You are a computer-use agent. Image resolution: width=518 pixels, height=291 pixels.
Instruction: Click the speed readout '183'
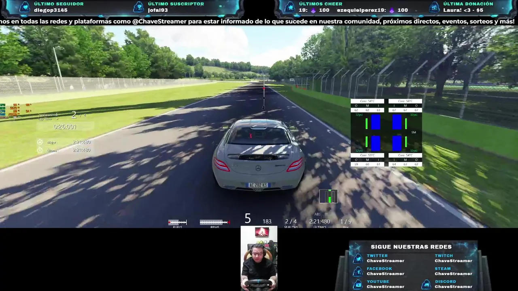[267, 221]
